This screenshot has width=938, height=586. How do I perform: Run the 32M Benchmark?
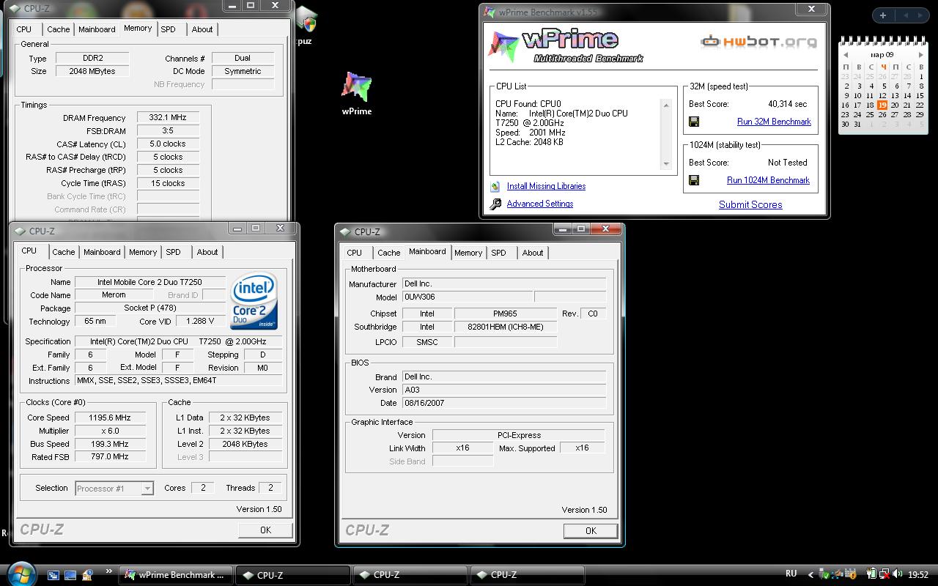(x=774, y=122)
